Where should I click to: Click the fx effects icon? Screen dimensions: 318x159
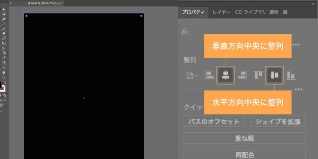185,32
